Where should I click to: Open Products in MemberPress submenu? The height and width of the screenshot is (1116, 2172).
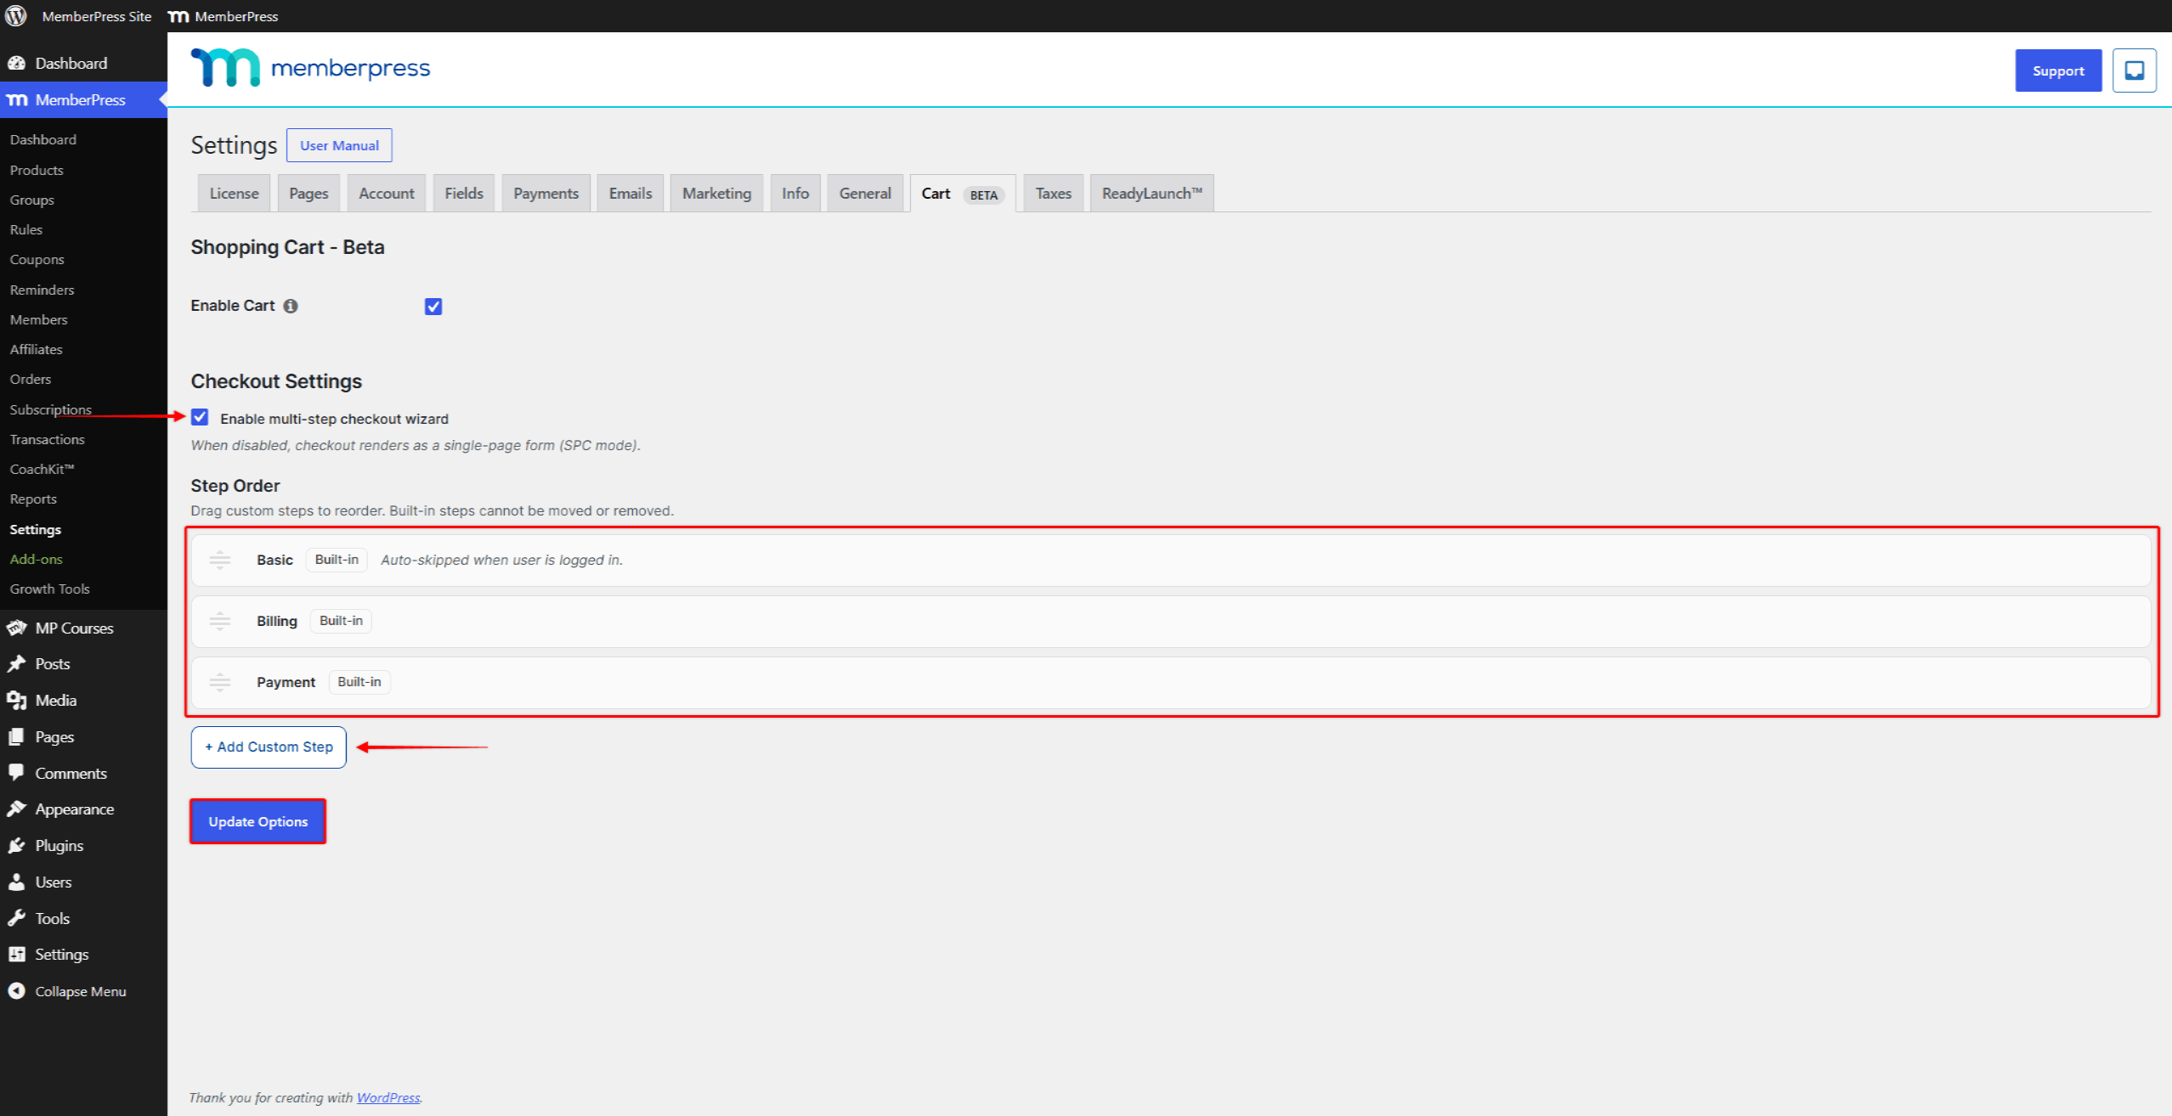click(x=37, y=170)
